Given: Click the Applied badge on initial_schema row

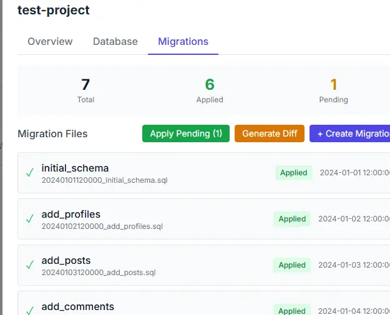Looking at the screenshot, I should (294, 173).
